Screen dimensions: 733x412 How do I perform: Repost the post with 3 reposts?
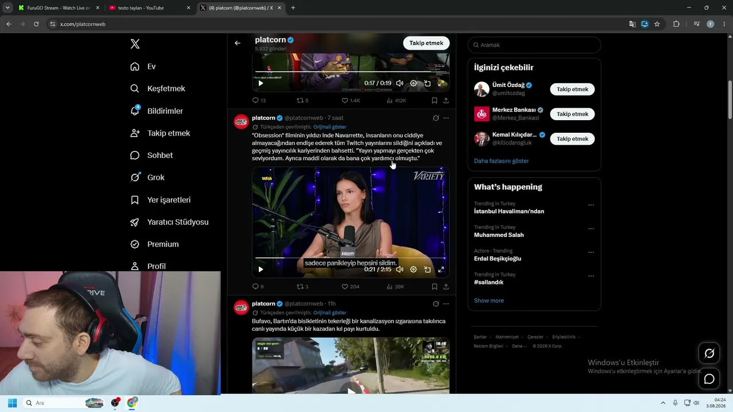(302, 287)
